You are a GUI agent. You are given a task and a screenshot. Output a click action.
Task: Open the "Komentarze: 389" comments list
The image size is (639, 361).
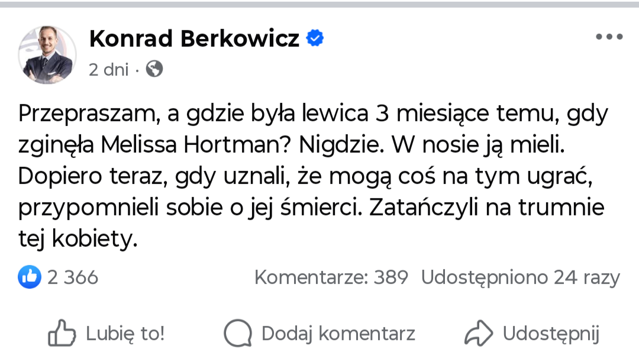pos(331,277)
